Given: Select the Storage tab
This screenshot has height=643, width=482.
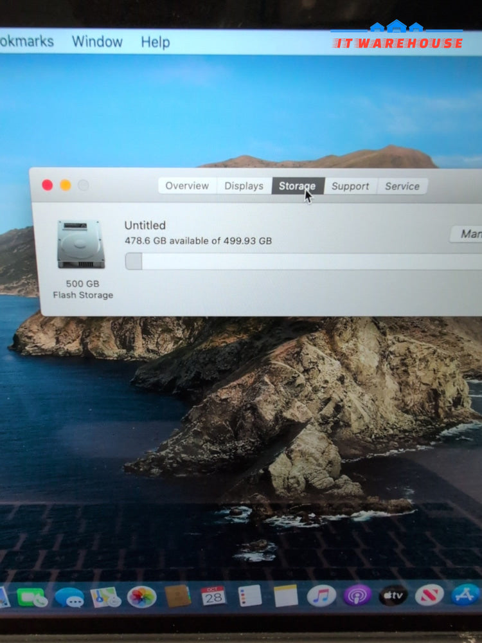Looking at the screenshot, I should 298,186.
